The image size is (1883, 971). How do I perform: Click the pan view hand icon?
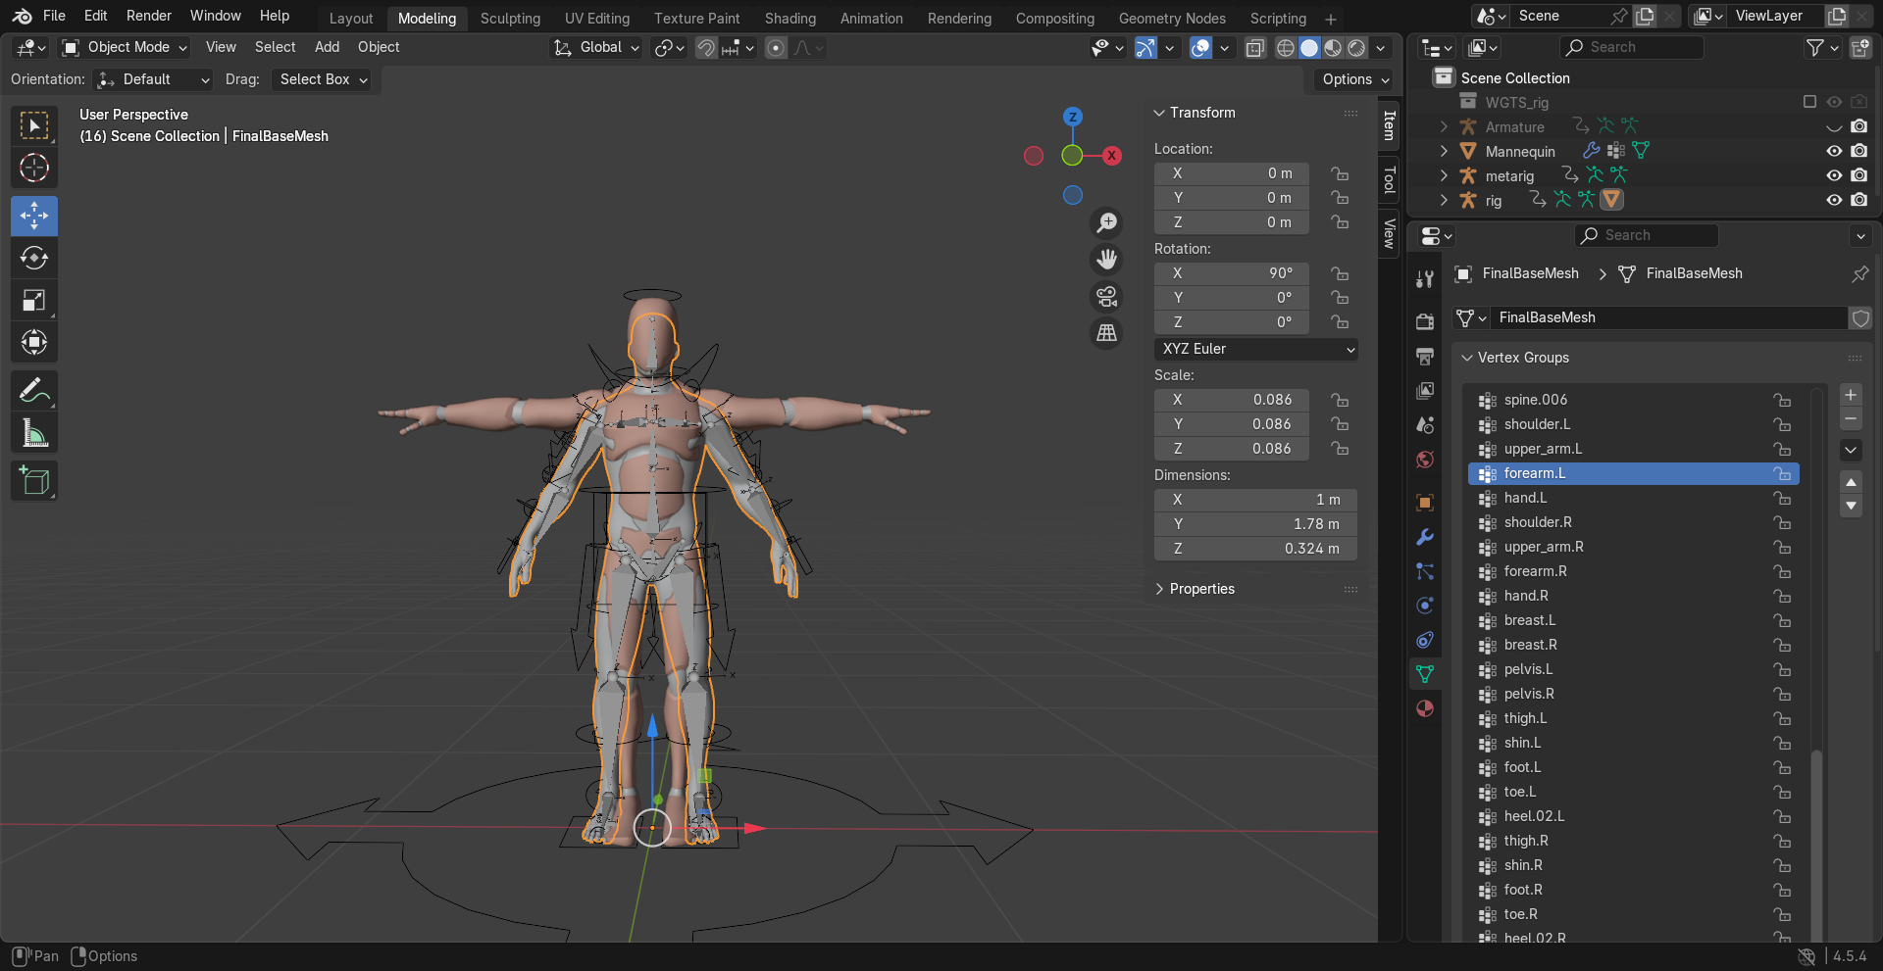coord(1106,260)
